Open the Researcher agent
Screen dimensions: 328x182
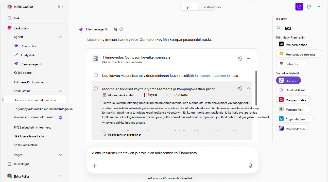pyautogui.click(x=28, y=46)
